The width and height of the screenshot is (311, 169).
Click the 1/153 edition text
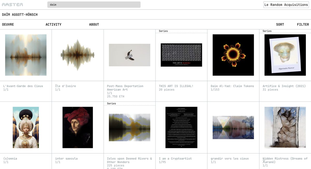[x=215, y=90]
